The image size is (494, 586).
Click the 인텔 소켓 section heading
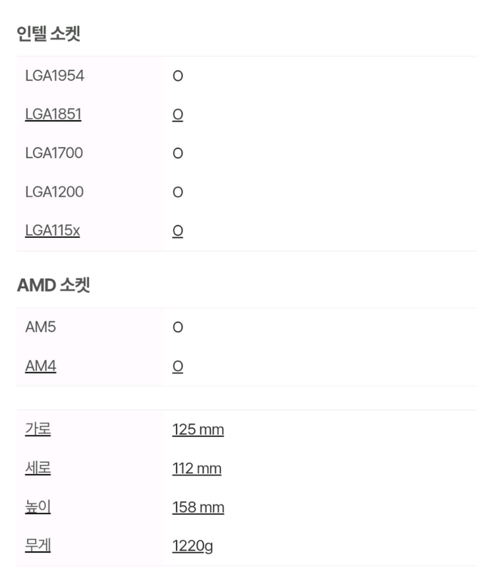pyautogui.click(x=49, y=34)
